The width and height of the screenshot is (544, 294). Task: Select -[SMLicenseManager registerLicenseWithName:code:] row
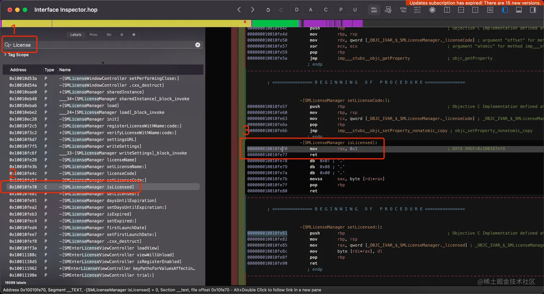(103, 126)
